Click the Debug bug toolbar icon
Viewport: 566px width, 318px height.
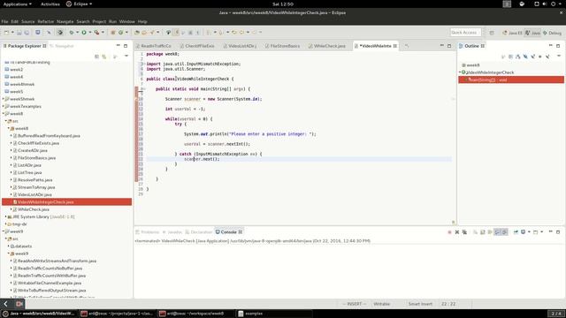72,33
